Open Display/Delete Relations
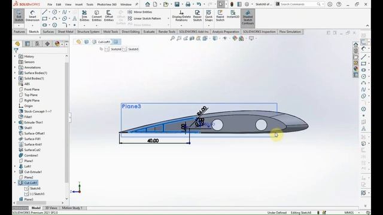Viewport: 383px width, 215px height. [x=181, y=16]
